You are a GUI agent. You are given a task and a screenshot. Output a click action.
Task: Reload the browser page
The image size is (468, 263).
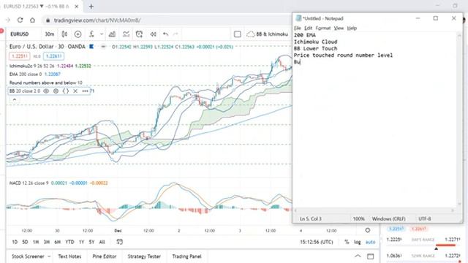20,20
